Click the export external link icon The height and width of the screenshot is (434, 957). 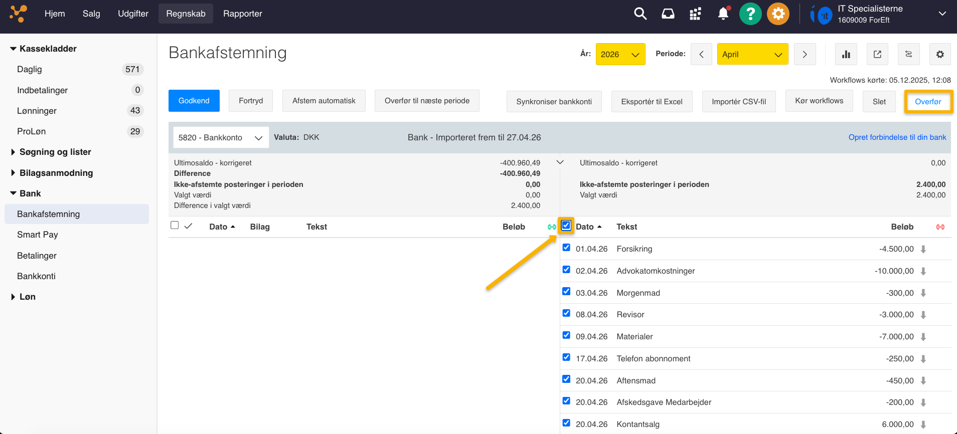(877, 54)
